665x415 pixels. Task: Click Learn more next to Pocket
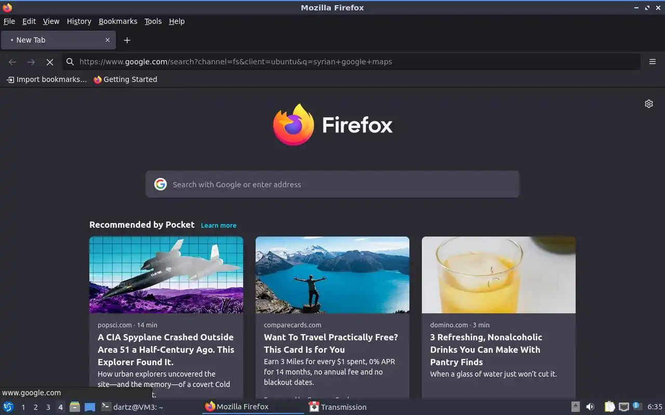click(219, 225)
